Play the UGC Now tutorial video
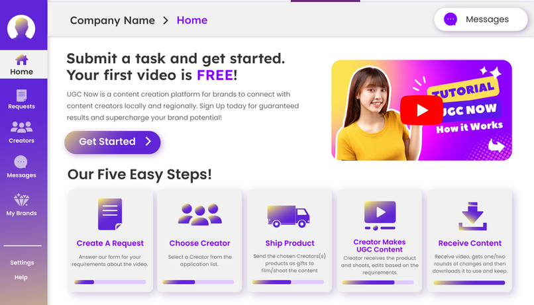Image resolution: width=534 pixels, height=305 pixels. (x=421, y=110)
